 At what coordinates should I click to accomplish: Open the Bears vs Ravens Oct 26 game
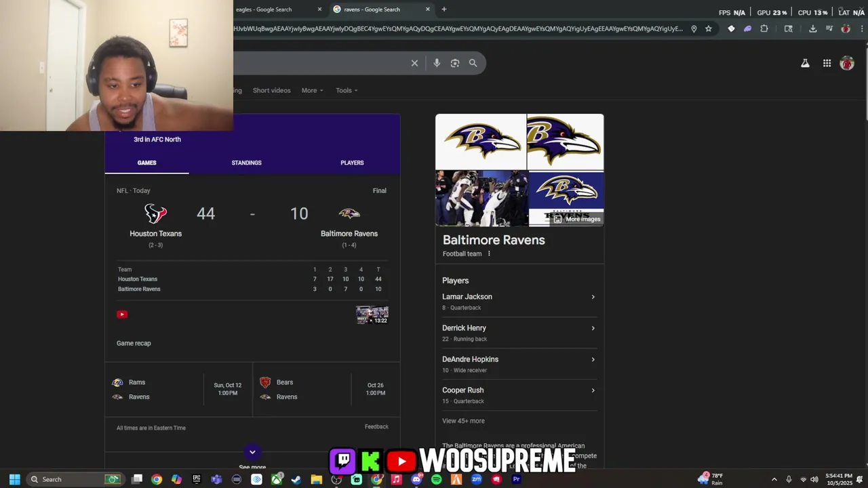(x=325, y=390)
